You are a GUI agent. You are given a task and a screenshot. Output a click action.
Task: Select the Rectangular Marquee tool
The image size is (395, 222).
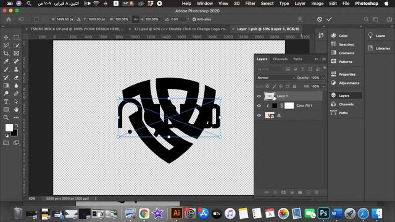[x=17, y=37]
